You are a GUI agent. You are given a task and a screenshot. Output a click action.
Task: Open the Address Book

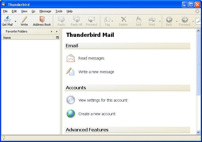[x=42, y=21]
